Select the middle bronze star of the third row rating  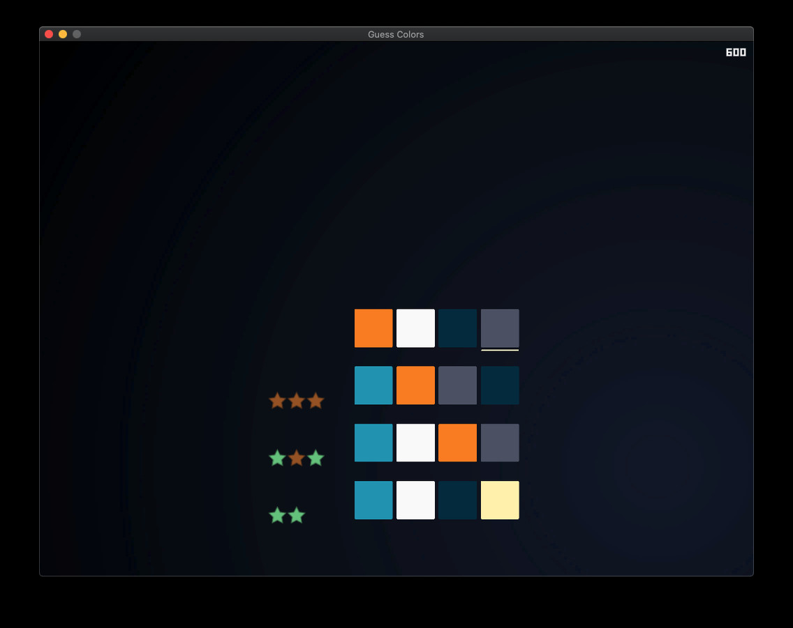(297, 458)
